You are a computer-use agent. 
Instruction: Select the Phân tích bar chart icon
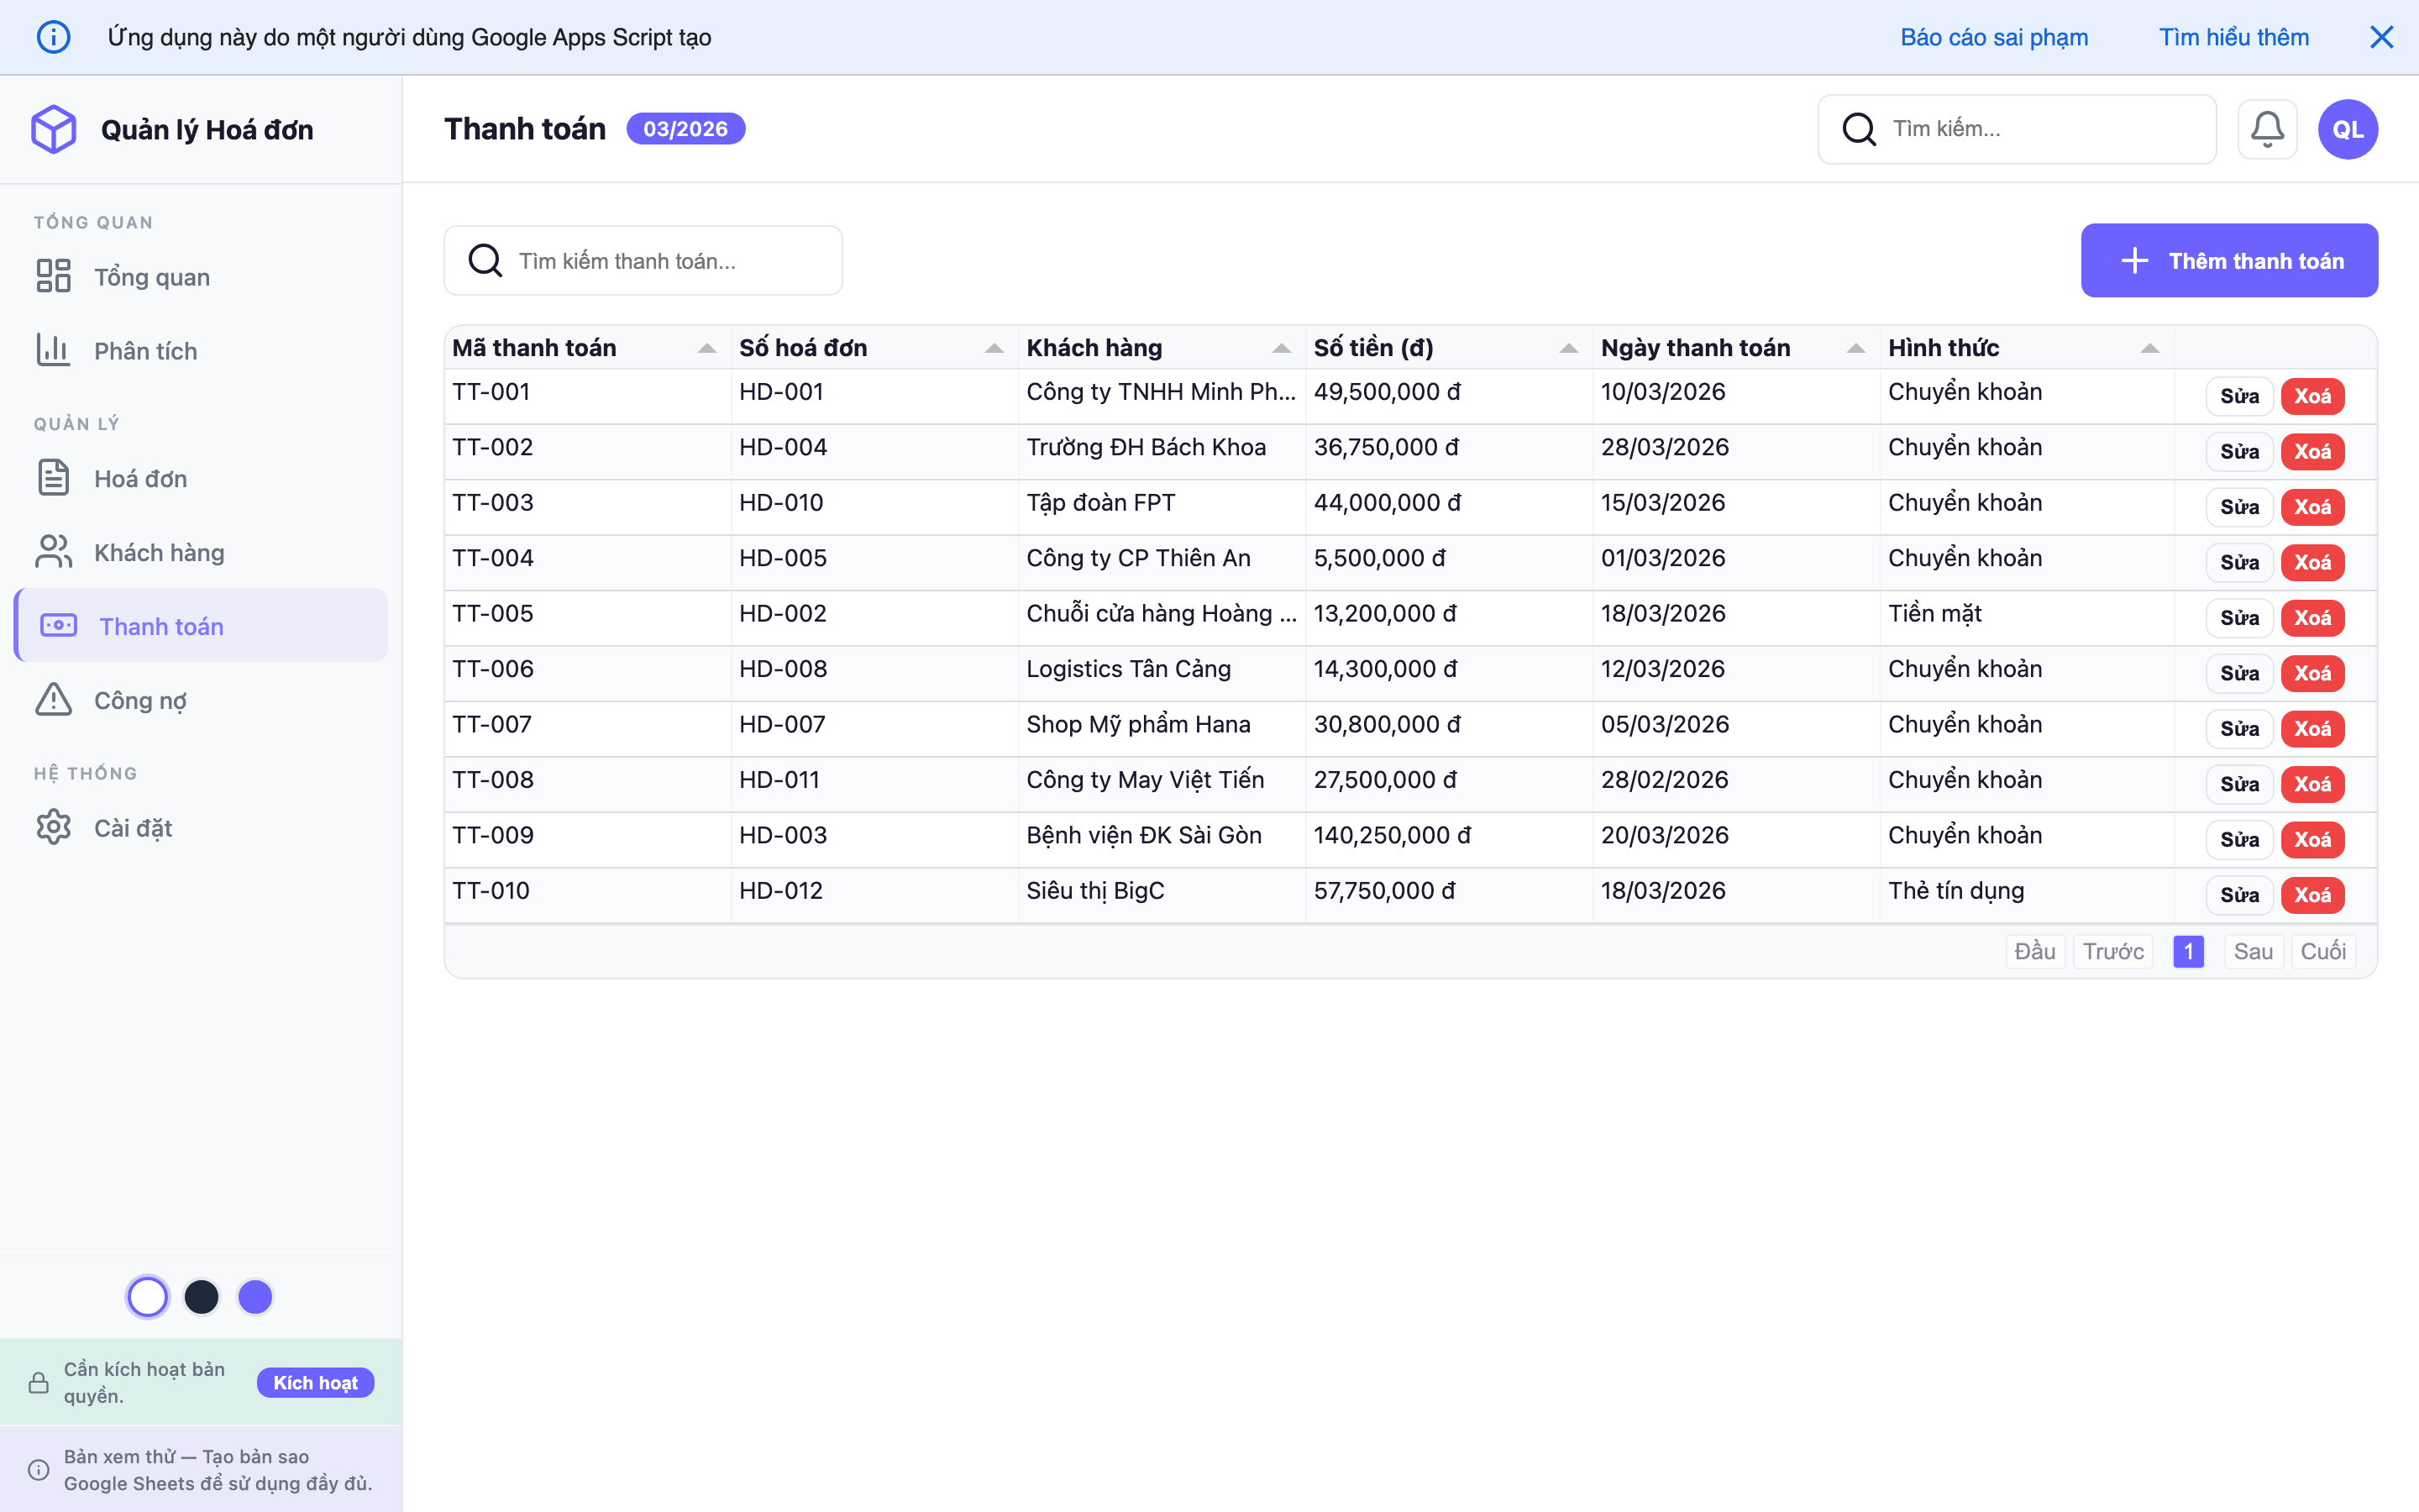54,350
